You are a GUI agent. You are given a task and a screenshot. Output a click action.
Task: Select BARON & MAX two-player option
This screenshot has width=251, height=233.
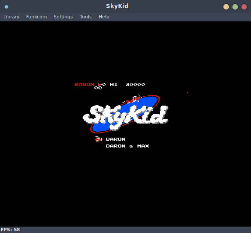point(127,146)
